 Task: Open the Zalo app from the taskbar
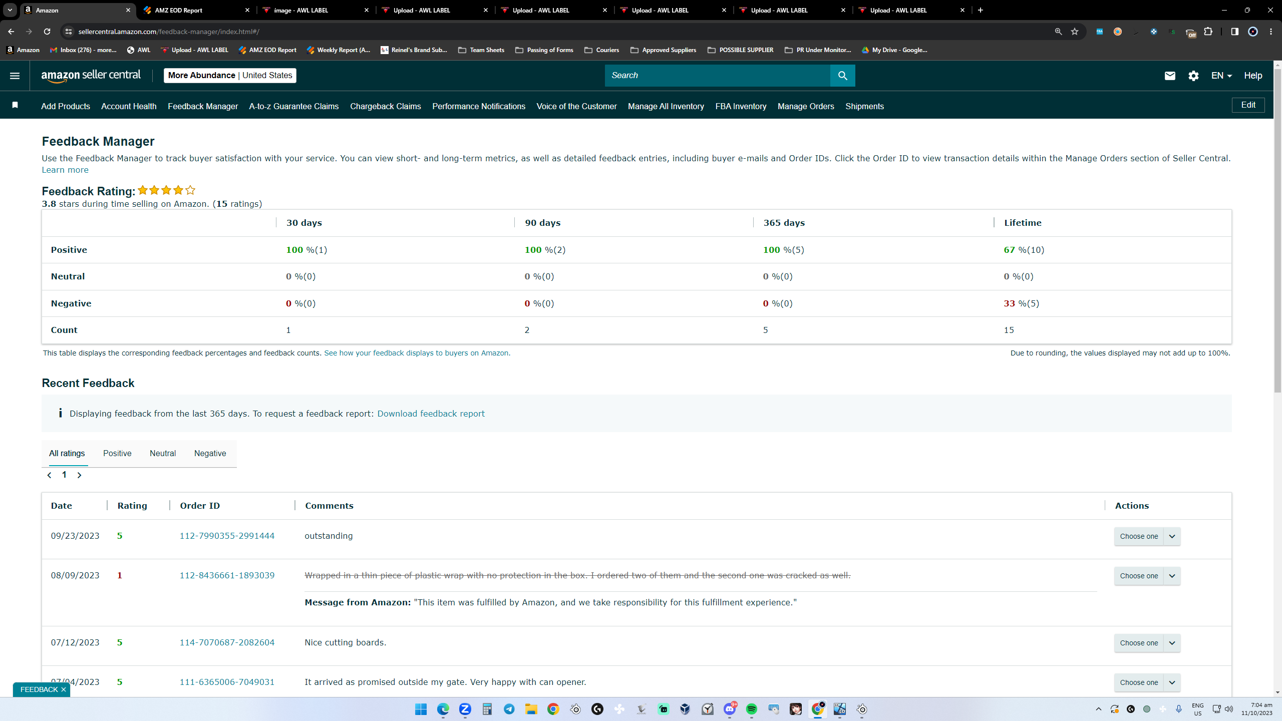click(465, 709)
